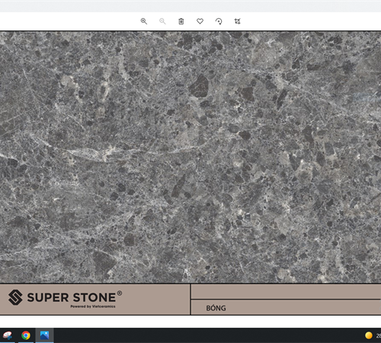Click the S emblem of Super Stone logo
The image size is (381, 343).
(15, 297)
